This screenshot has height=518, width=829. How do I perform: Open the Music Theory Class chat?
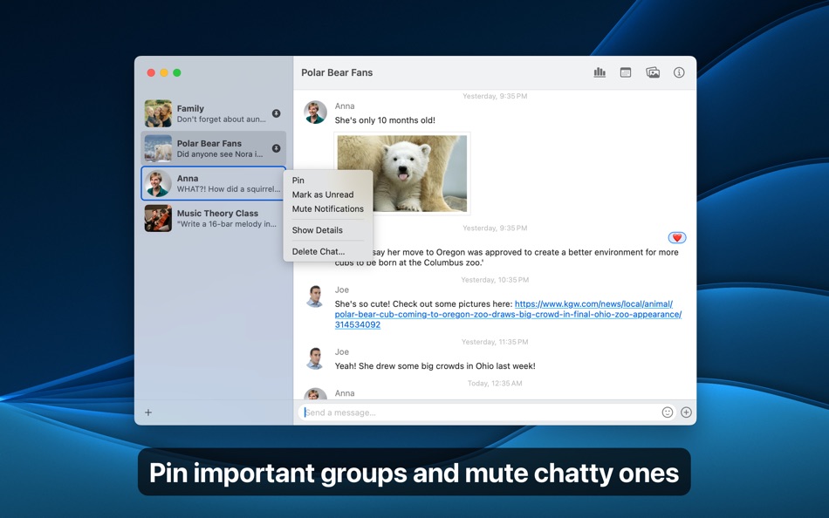pyautogui.click(x=214, y=218)
